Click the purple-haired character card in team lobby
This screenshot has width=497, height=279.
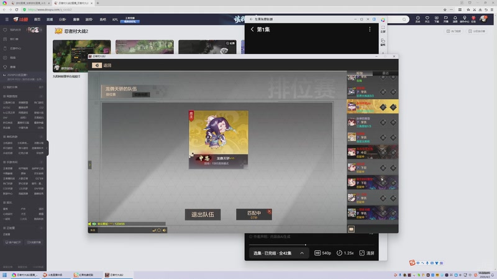pos(219,139)
